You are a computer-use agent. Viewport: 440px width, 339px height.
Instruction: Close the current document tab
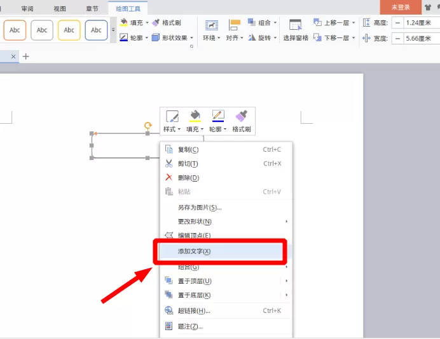click(13, 56)
